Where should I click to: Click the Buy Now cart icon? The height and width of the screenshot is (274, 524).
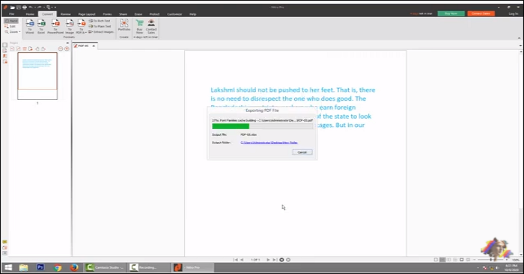coord(140,26)
